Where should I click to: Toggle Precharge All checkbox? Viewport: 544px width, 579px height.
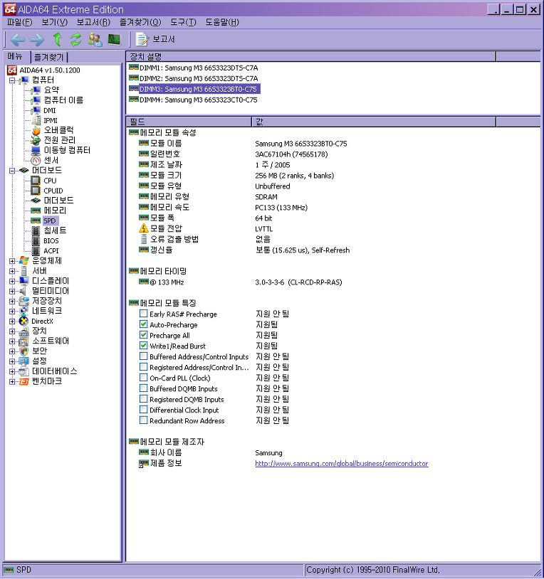pos(143,335)
